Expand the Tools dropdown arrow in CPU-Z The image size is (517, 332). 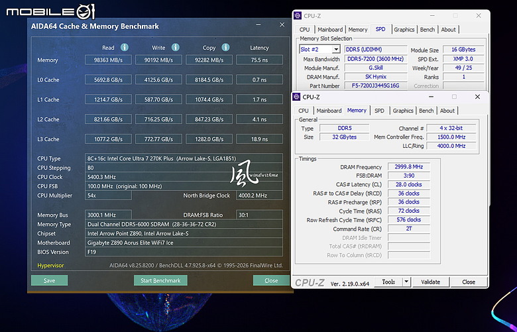pos(406,282)
